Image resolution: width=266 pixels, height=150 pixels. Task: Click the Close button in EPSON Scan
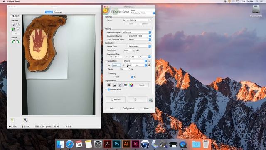coord(146,108)
